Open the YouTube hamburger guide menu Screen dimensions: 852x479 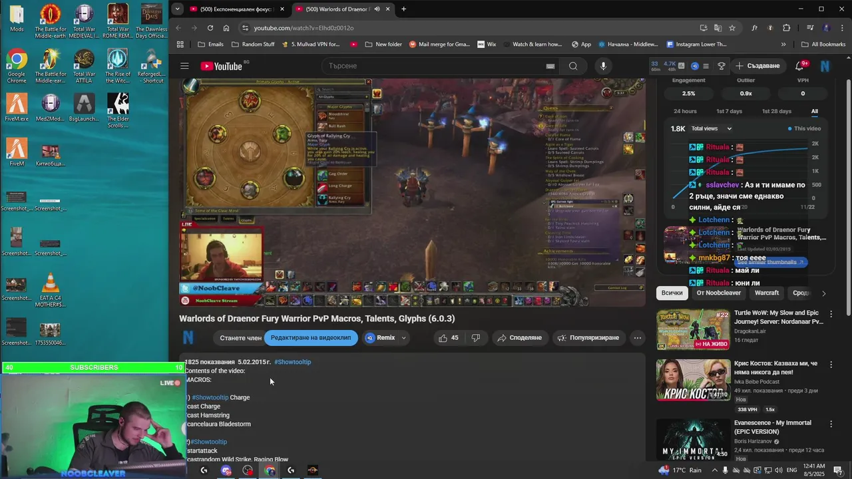(184, 66)
